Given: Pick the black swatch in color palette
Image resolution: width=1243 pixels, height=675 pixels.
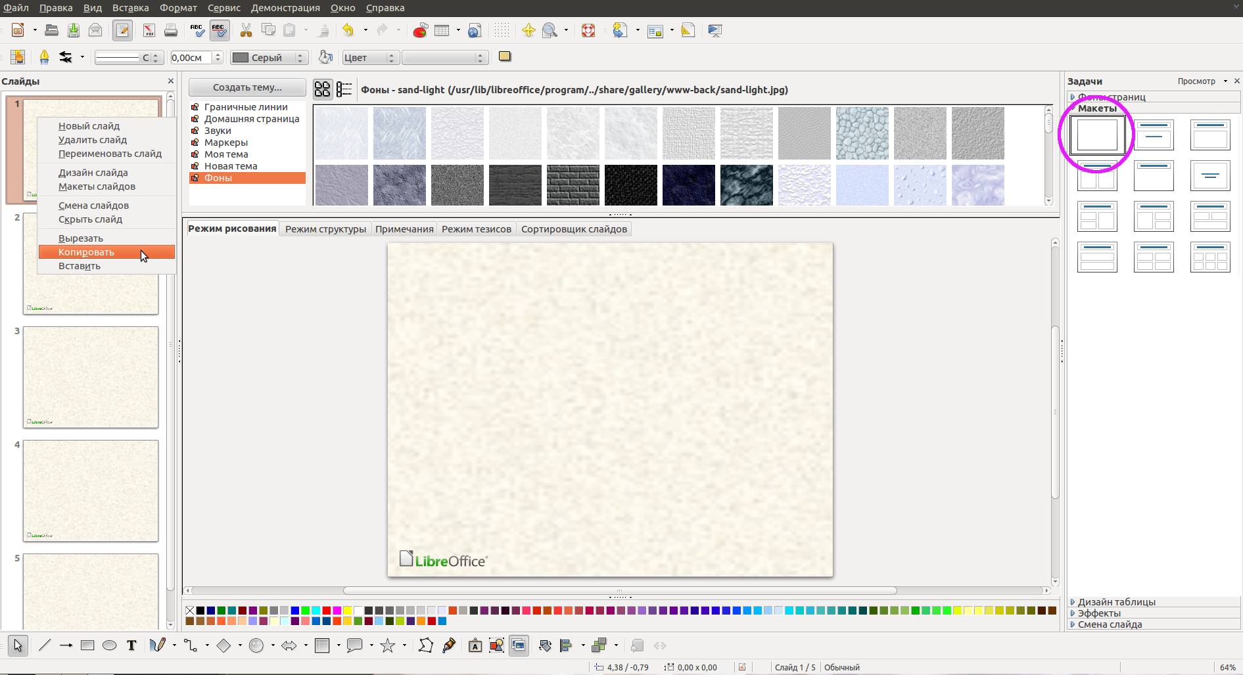Looking at the screenshot, I should click(200, 611).
